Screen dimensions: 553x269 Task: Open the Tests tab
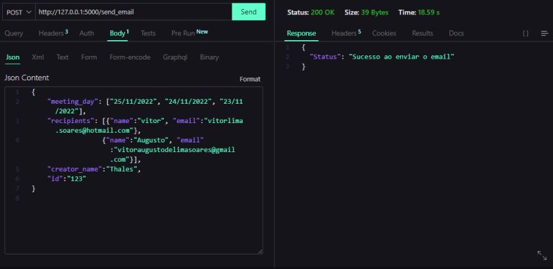tap(148, 33)
